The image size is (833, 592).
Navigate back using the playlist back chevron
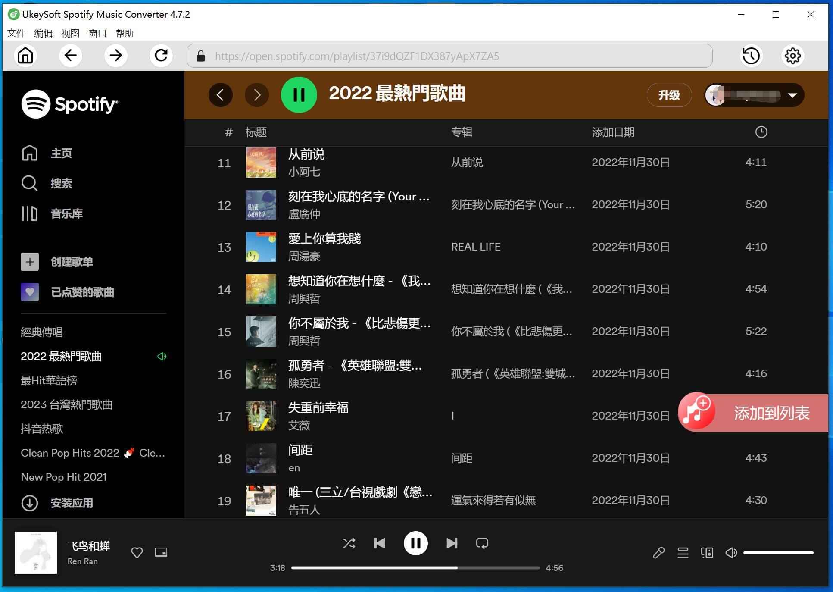pos(221,95)
